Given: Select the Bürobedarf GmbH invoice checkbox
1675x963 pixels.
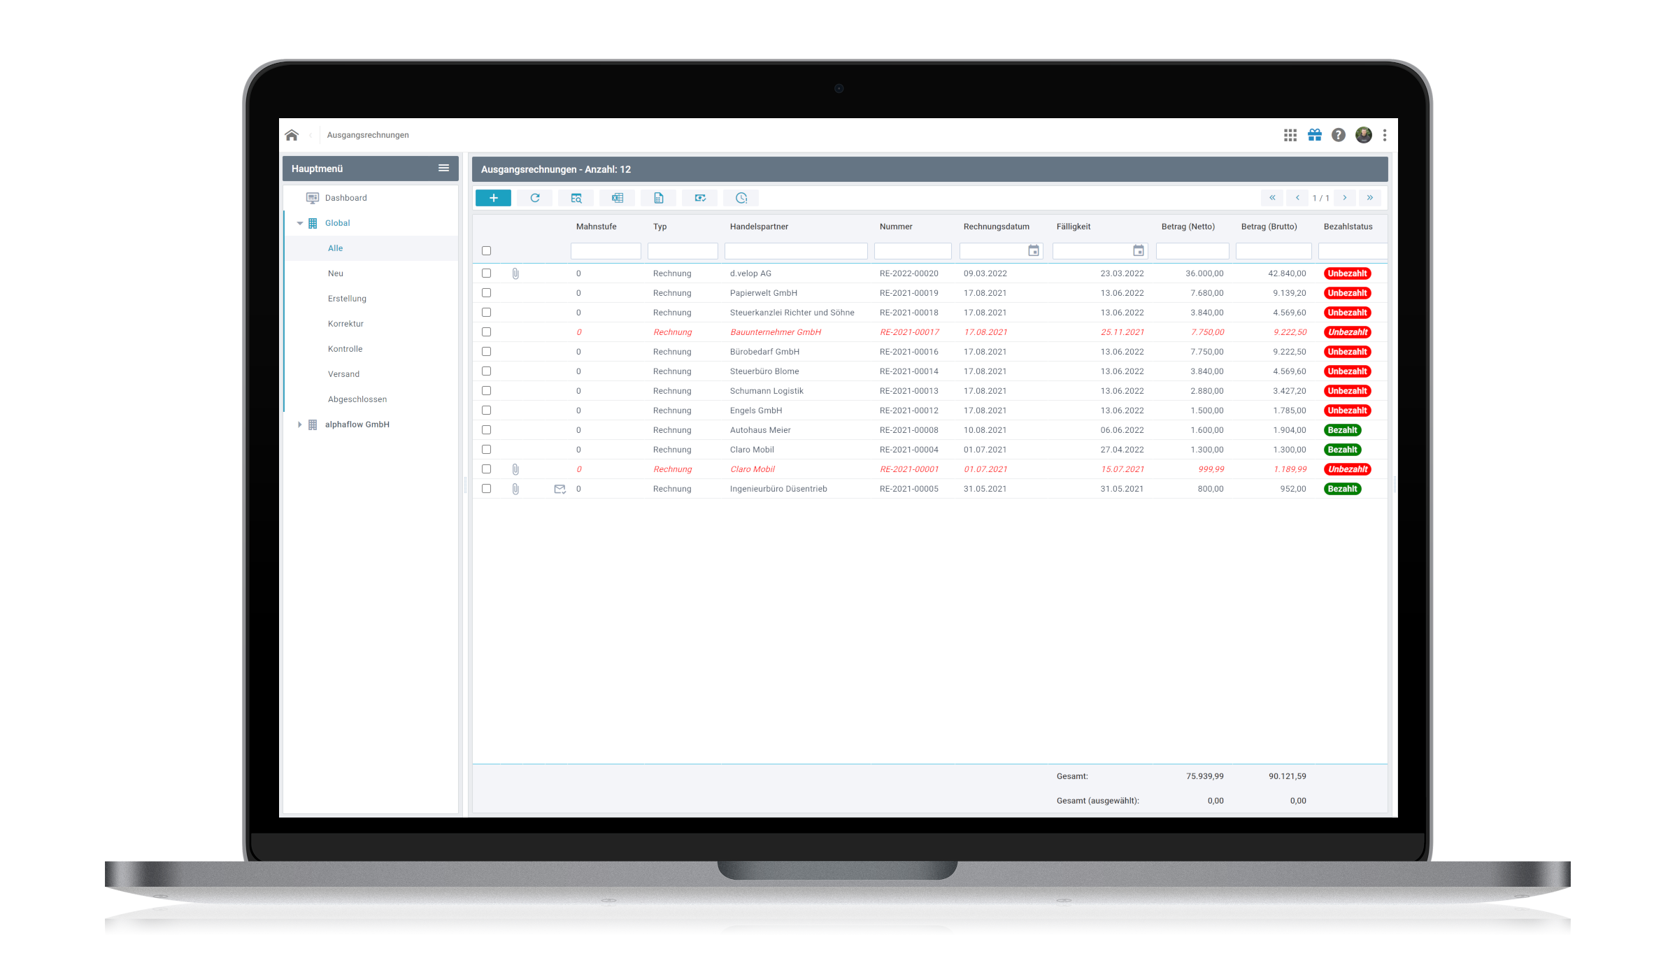Looking at the screenshot, I should pyautogui.click(x=487, y=352).
